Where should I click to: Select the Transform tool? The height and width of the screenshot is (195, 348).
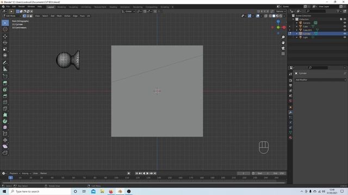tap(5, 55)
